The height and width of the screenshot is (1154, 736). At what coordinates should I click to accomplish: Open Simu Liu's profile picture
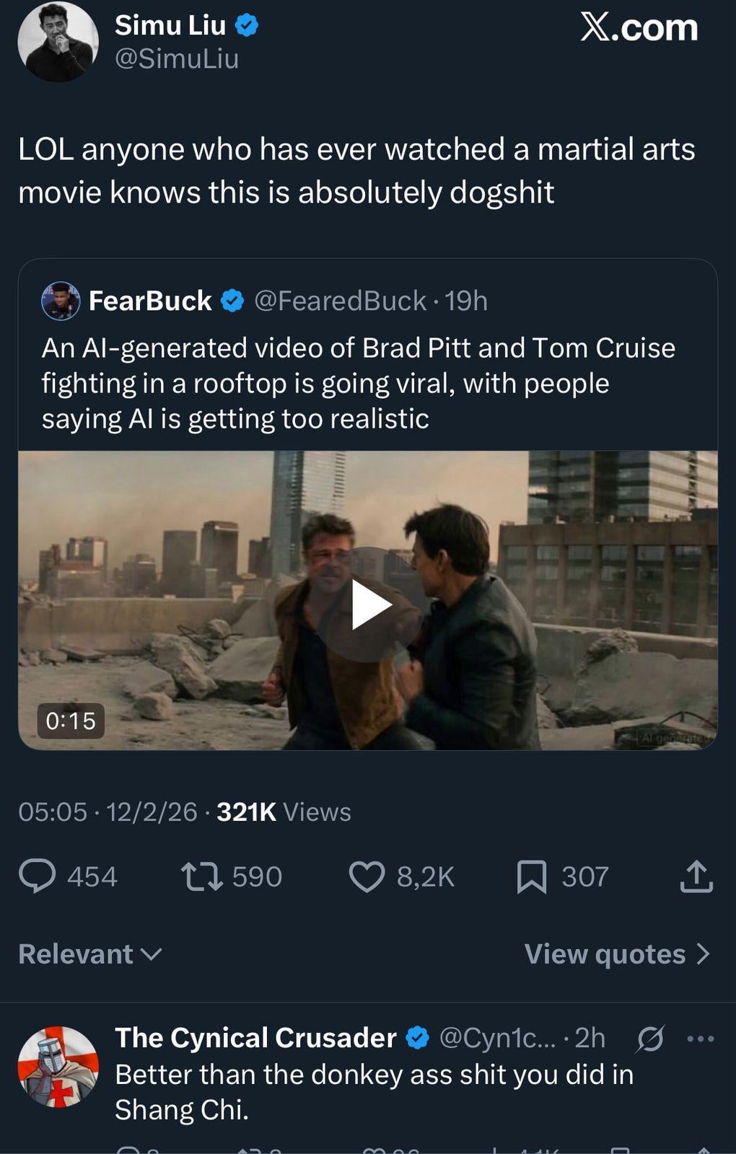pyautogui.click(x=58, y=41)
